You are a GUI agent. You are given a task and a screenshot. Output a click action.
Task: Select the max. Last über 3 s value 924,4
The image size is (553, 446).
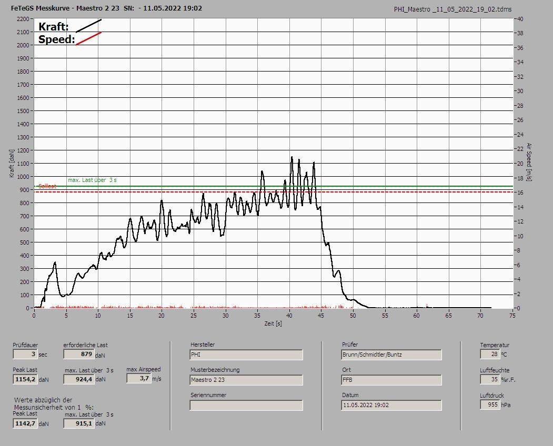pyautogui.click(x=79, y=379)
